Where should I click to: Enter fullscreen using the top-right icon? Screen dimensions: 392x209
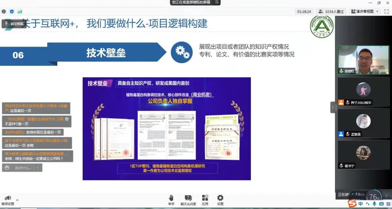pyautogui.click(x=386, y=12)
